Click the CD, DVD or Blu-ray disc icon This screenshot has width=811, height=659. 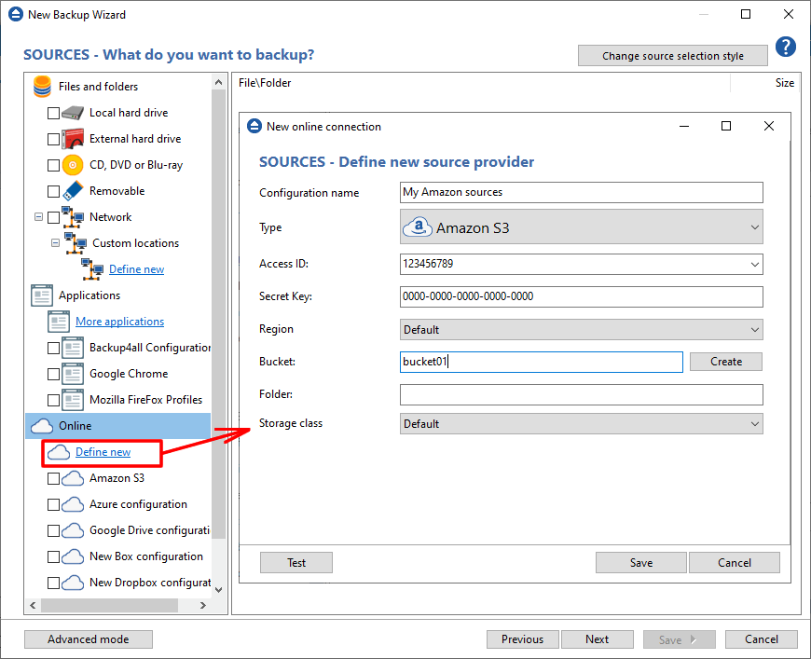73,165
